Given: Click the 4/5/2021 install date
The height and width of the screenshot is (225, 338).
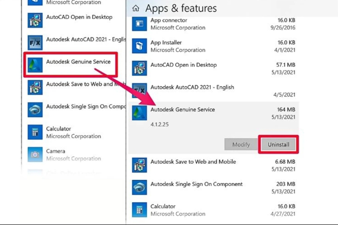Looking at the screenshot, I should tap(284, 95).
